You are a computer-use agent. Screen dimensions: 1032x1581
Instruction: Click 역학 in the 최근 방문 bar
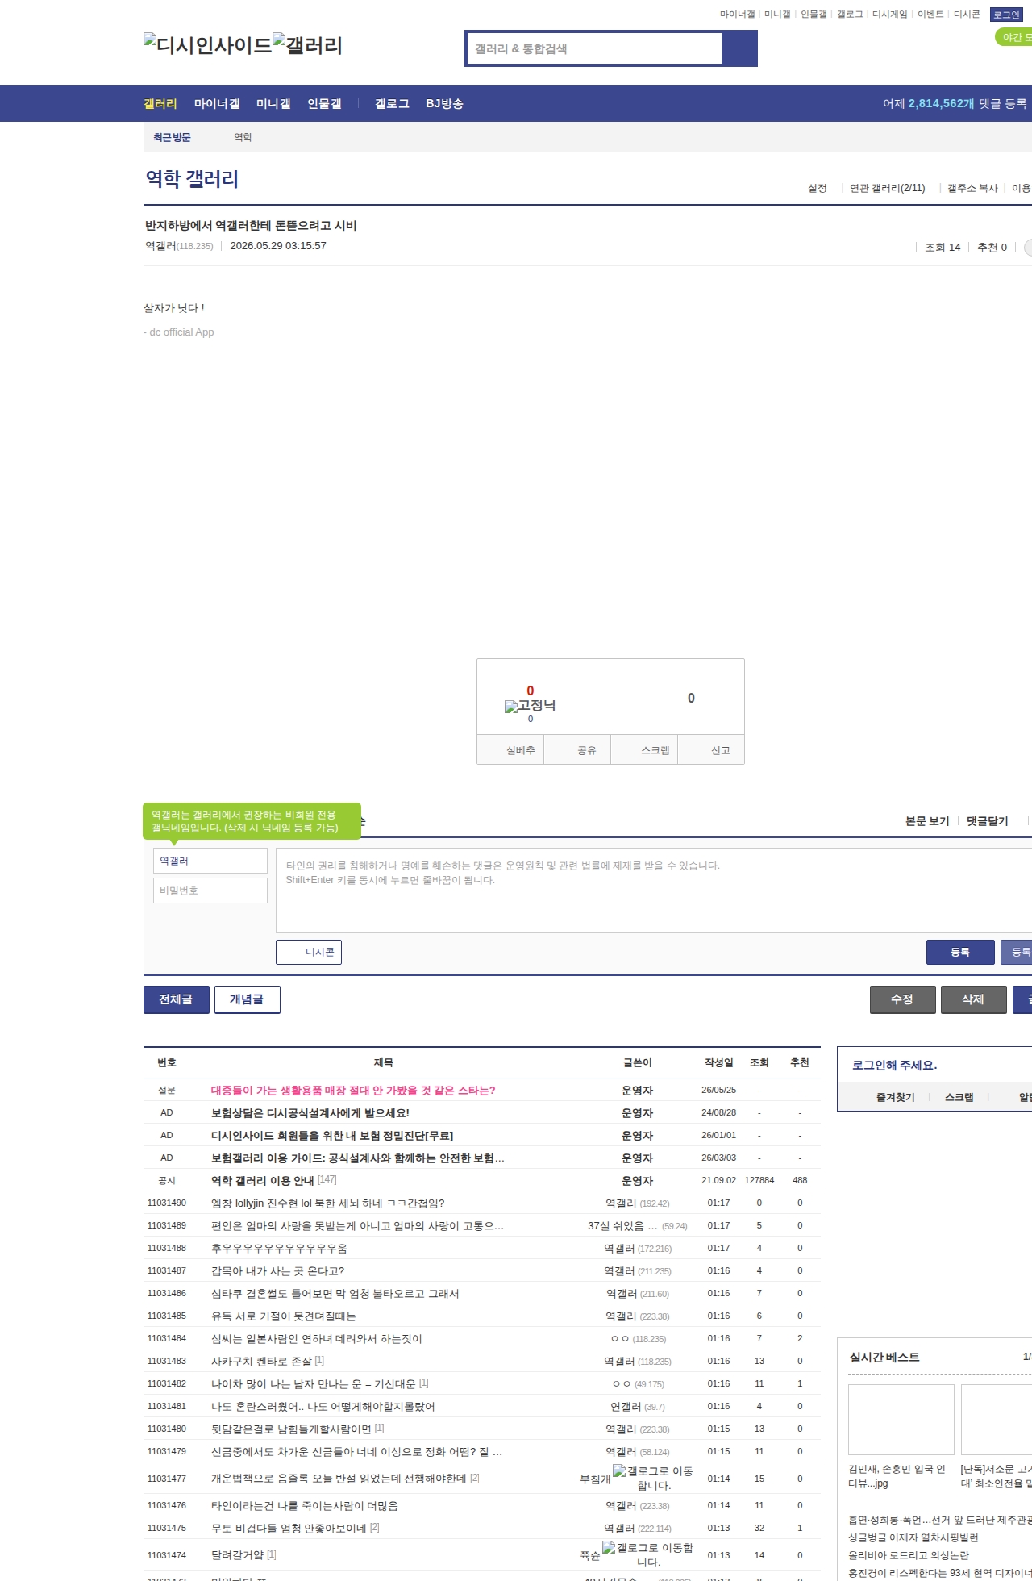[243, 137]
